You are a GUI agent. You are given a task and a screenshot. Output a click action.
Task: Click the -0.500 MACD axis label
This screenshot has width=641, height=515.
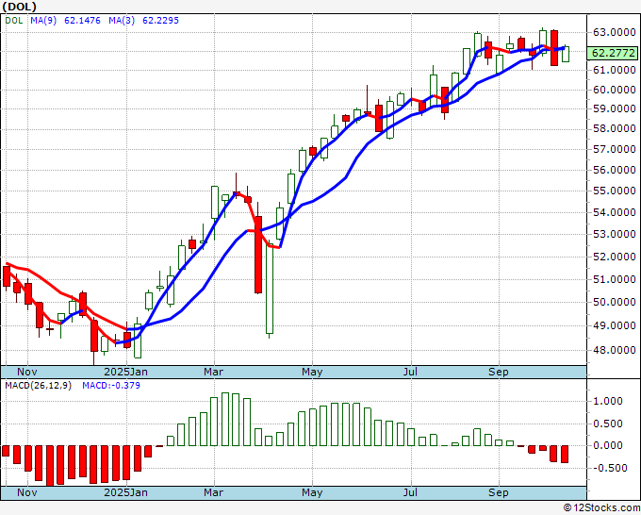click(x=610, y=468)
